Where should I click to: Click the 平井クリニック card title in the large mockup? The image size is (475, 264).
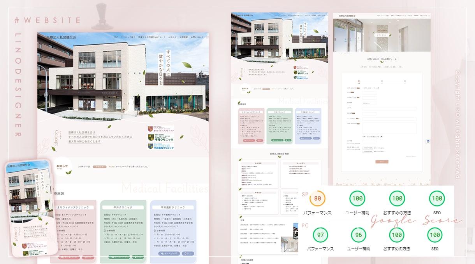[123, 208]
